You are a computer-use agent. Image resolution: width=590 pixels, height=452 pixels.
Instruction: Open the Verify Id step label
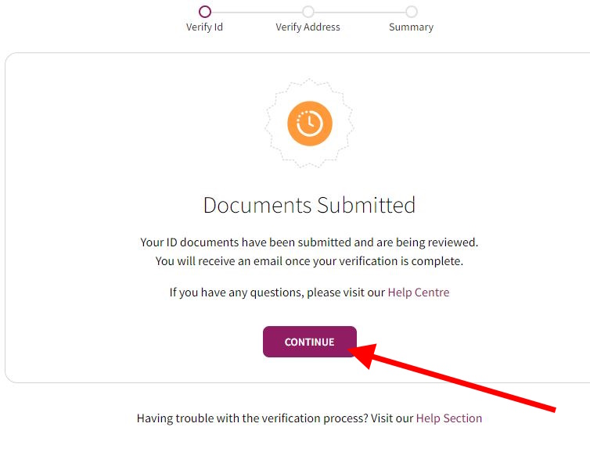204,27
